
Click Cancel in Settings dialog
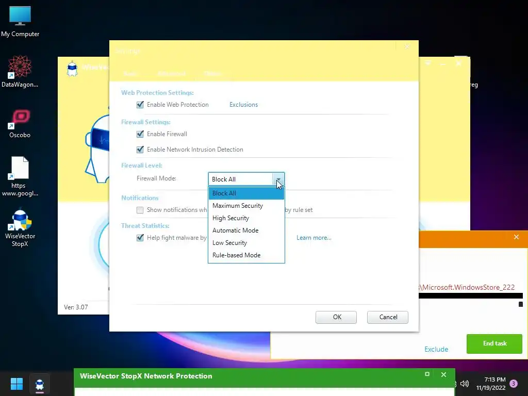click(x=388, y=317)
